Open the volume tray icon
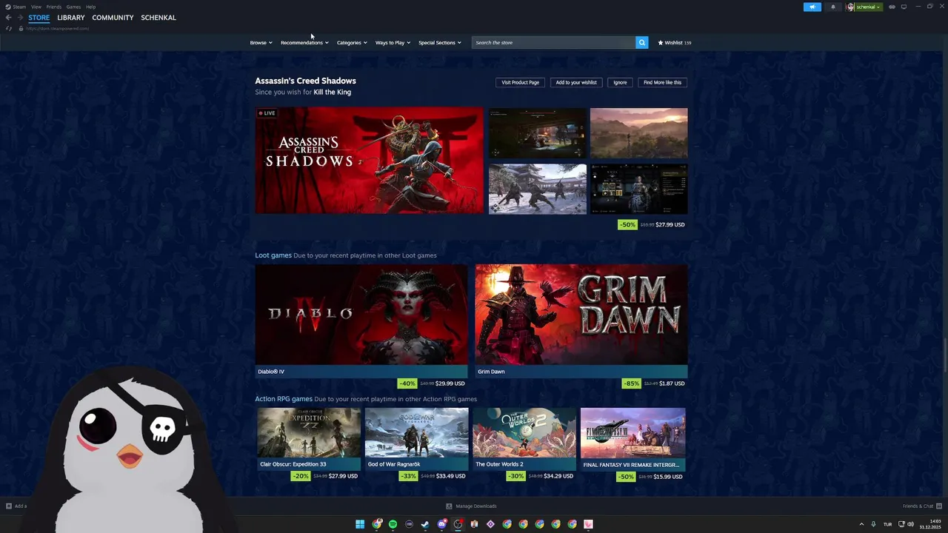 click(x=910, y=524)
